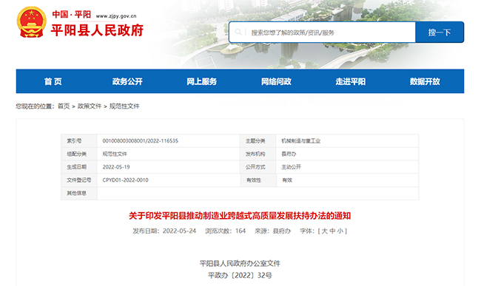Click the 公开方式 label cell

click(x=258, y=167)
